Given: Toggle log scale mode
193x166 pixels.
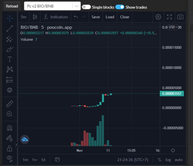Looking at the screenshot, I should tap(168, 160).
